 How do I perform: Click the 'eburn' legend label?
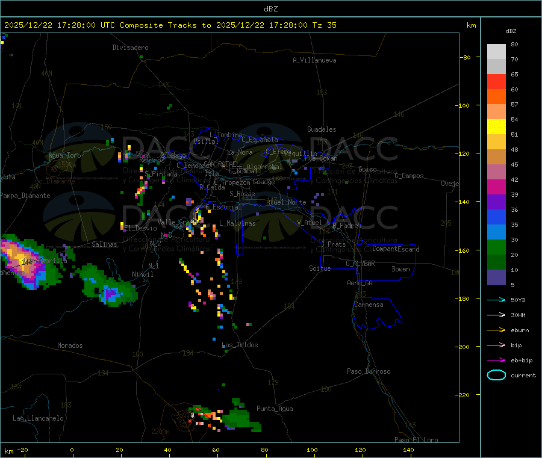(520, 330)
